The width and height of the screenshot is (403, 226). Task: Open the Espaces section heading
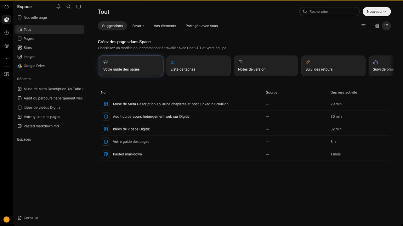tap(24, 139)
